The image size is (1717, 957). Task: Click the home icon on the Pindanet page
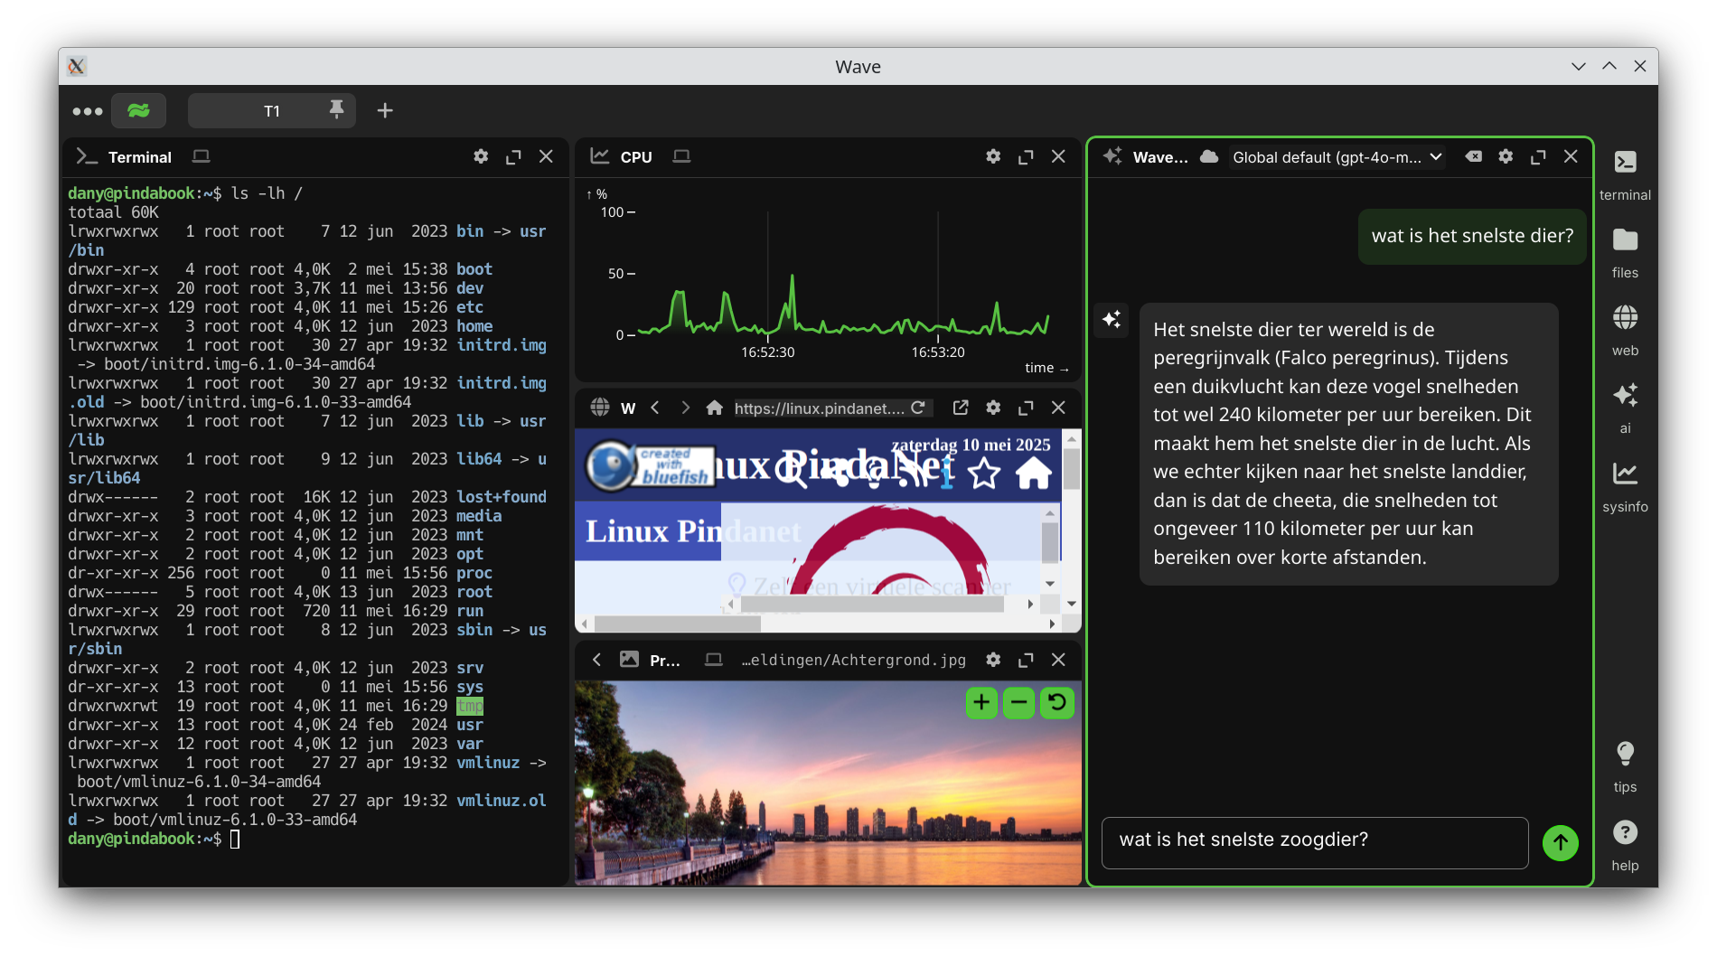(x=1034, y=473)
